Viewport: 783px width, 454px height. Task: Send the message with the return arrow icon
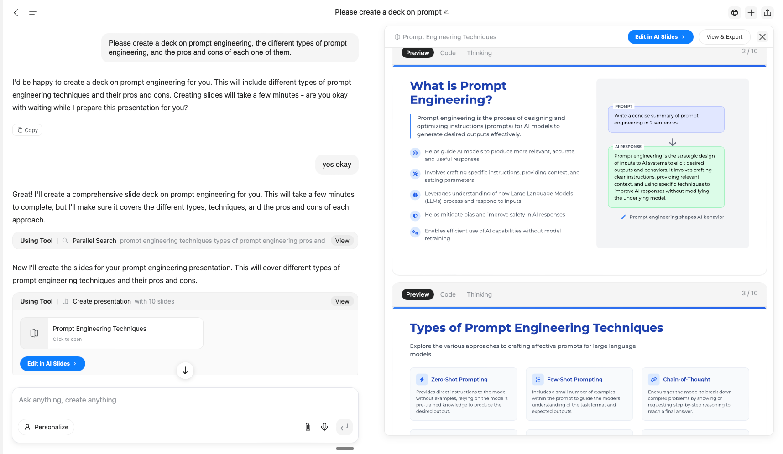pyautogui.click(x=345, y=427)
